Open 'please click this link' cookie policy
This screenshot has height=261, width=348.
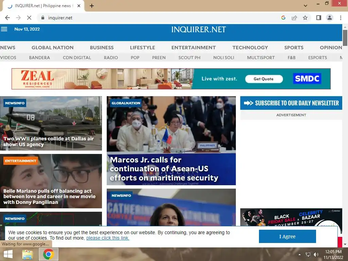pyautogui.click(x=108, y=238)
